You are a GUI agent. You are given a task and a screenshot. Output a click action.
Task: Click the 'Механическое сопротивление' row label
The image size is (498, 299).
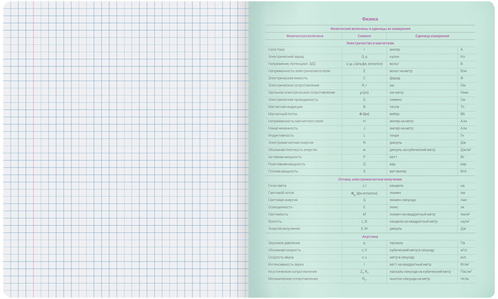[x=291, y=279]
